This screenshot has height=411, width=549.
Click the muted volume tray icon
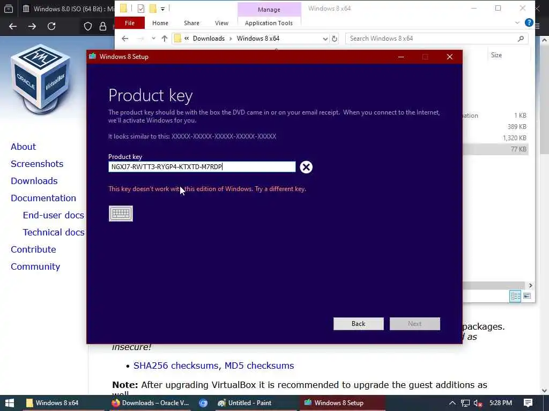click(478, 403)
